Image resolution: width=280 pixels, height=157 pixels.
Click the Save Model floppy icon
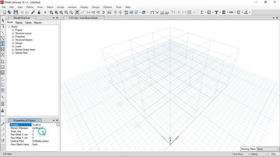pyautogui.click(x=16, y=12)
